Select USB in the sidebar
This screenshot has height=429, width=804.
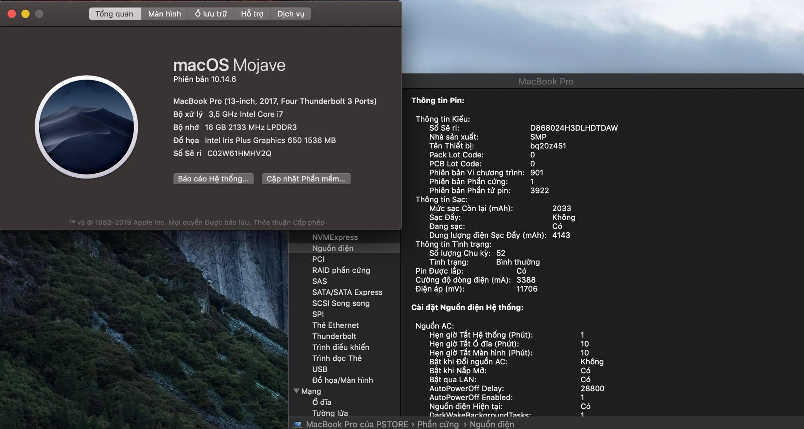tap(320, 369)
